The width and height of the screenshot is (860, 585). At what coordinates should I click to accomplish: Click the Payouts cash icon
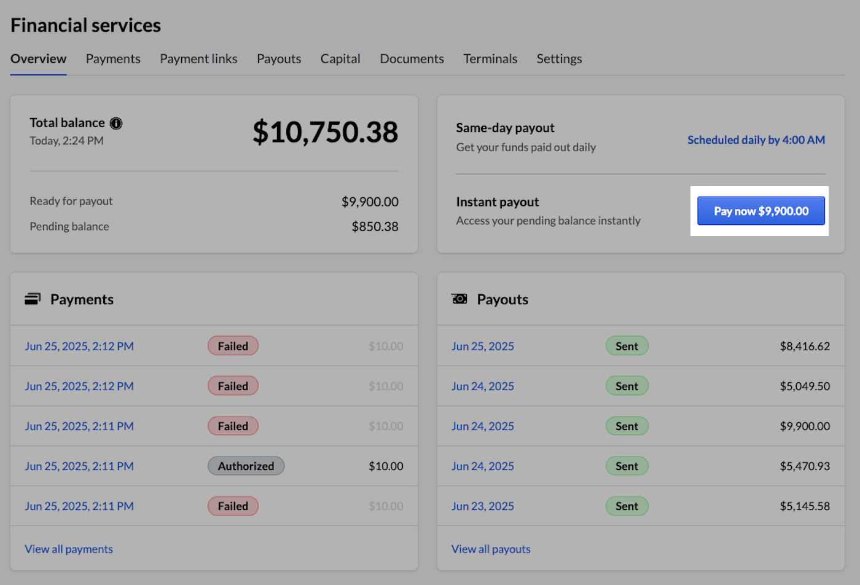click(x=459, y=299)
